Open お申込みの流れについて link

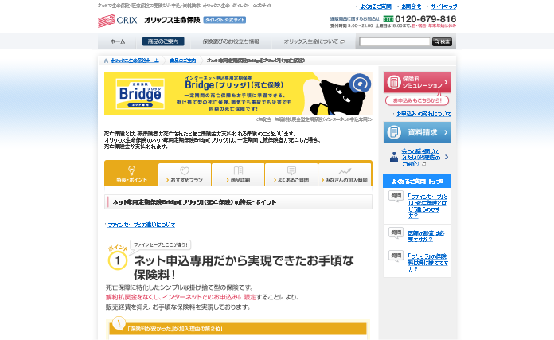423,114
